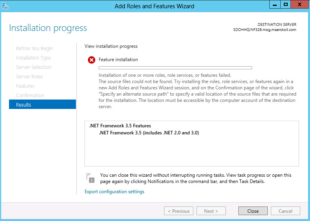The height and width of the screenshot is (221, 310).
Task: Select the .NET Framework 3.5 Features entry
Action: pos(120,126)
